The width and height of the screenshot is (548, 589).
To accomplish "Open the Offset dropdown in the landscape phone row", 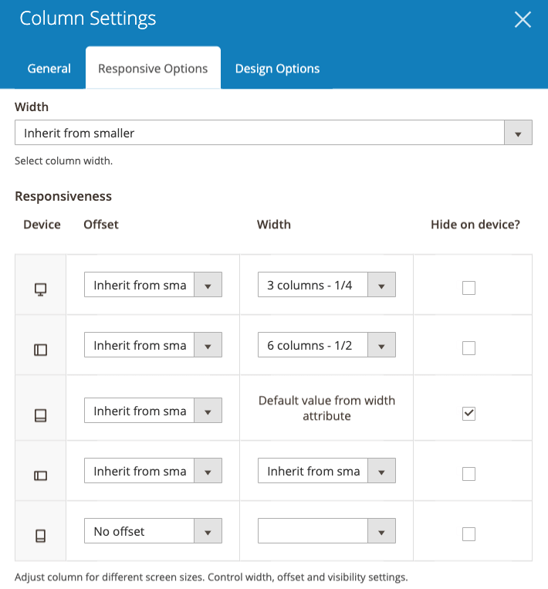I will [x=153, y=470].
